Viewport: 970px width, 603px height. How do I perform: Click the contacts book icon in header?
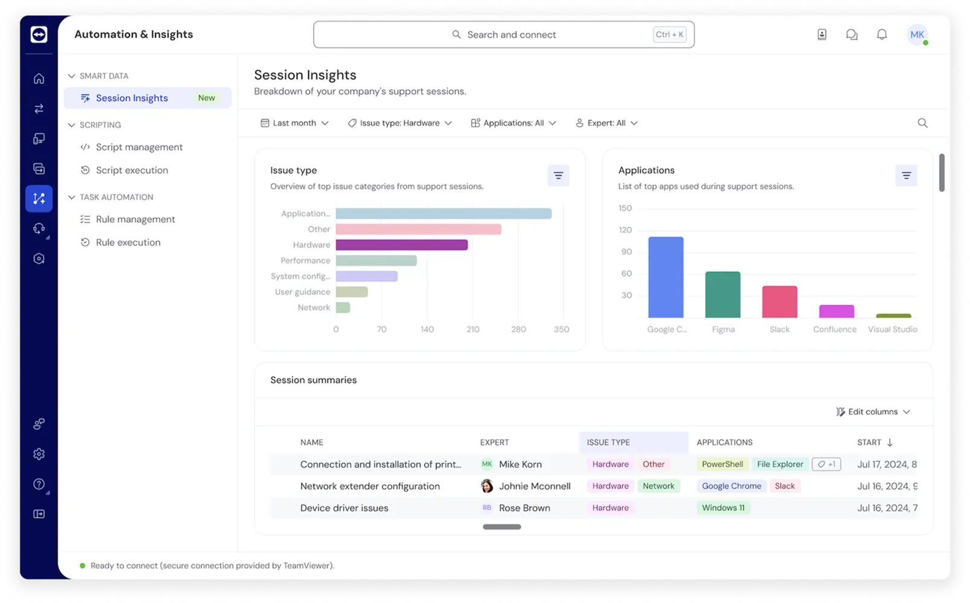[x=822, y=34]
